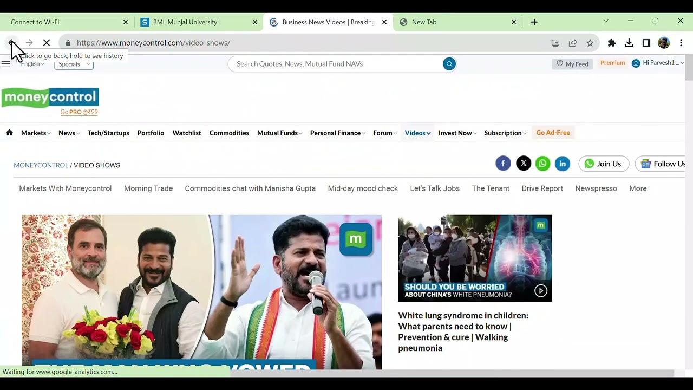Select Morning Trade show
This screenshot has width=693, height=390.
pos(148,188)
